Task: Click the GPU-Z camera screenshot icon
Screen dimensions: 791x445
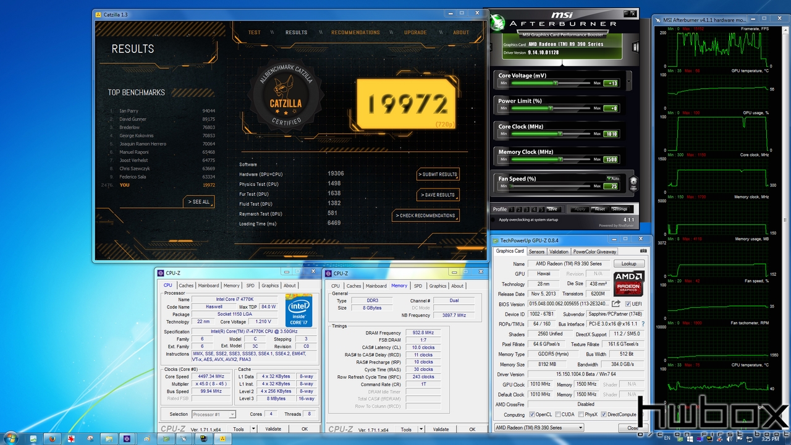Action: click(x=644, y=251)
